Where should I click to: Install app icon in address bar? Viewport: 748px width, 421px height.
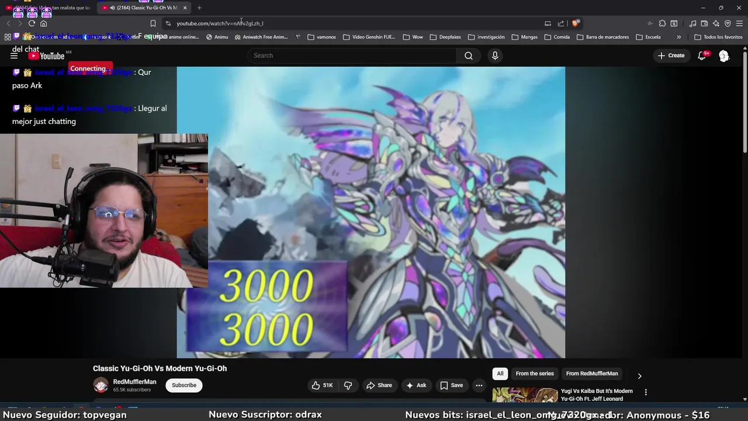pos(548,23)
